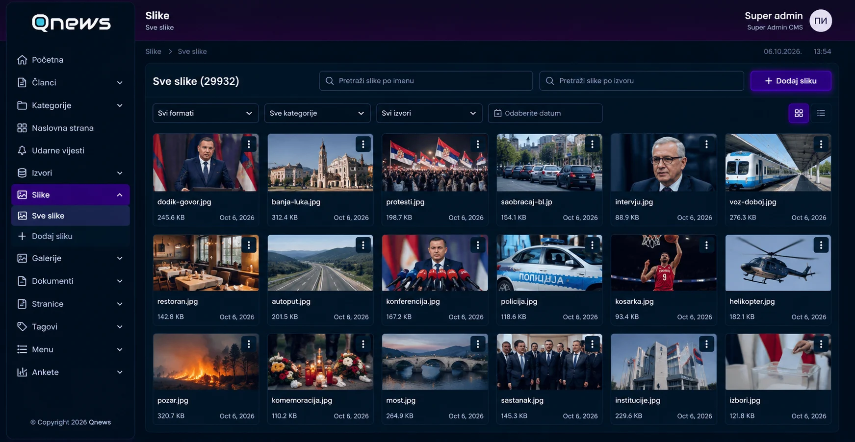Screen dimensions: 855x442
Task: Open the Odaberite datum date picker
Action: pos(545,113)
